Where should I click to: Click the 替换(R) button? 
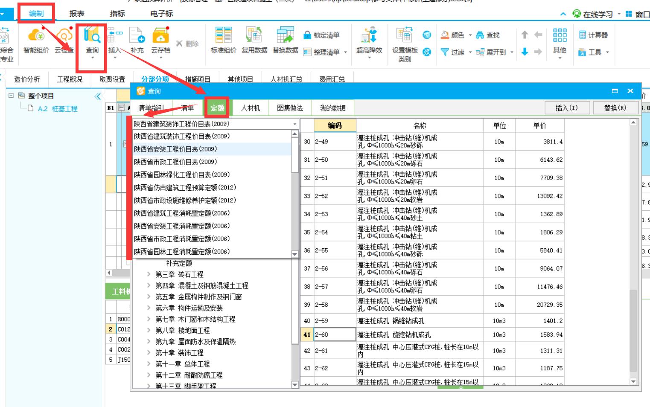pos(615,108)
